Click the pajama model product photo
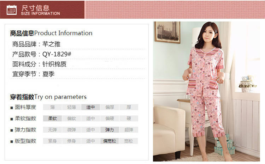265x164 pixels. point(206,91)
